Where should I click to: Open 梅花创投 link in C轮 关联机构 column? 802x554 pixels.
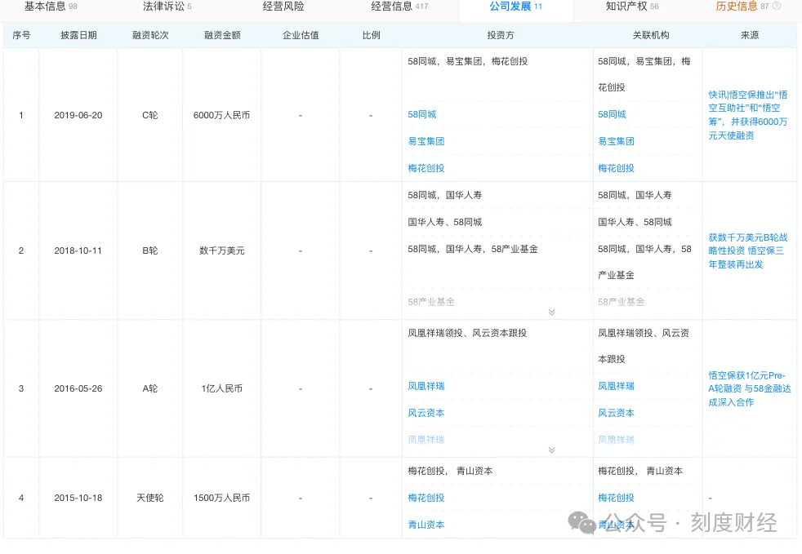click(616, 168)
